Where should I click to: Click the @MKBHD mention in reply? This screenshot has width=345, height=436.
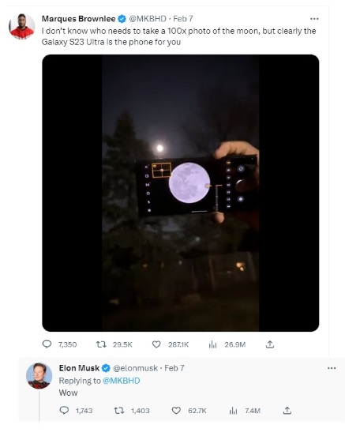click(122, 381)
